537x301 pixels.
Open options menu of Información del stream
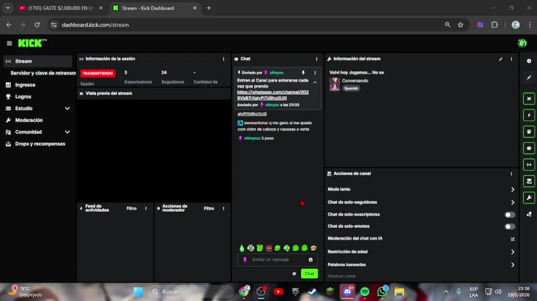pyautogui.click(x=511, y=59)
